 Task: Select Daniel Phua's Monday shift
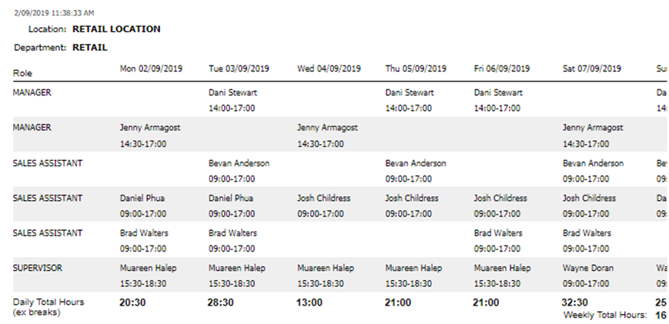click(144, 205)
